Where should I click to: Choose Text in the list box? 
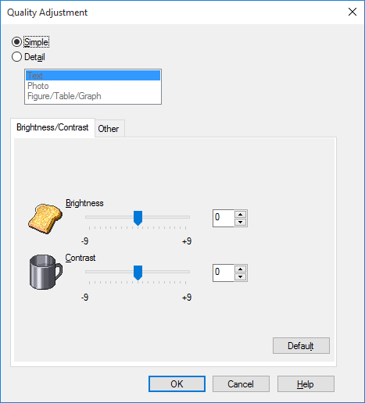point(93,76)
